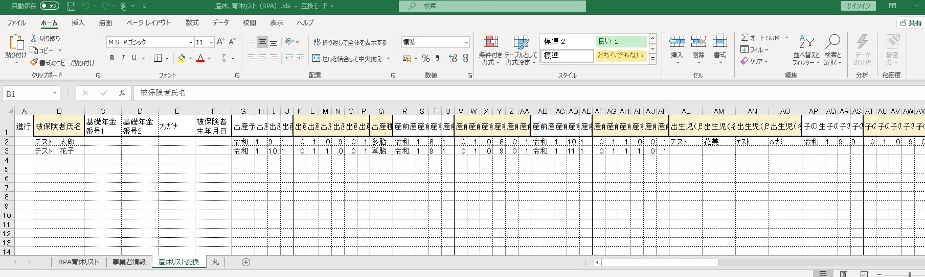Click the merge and center cells icon
This screenshot has width=925, height=277.
(317, 59)
